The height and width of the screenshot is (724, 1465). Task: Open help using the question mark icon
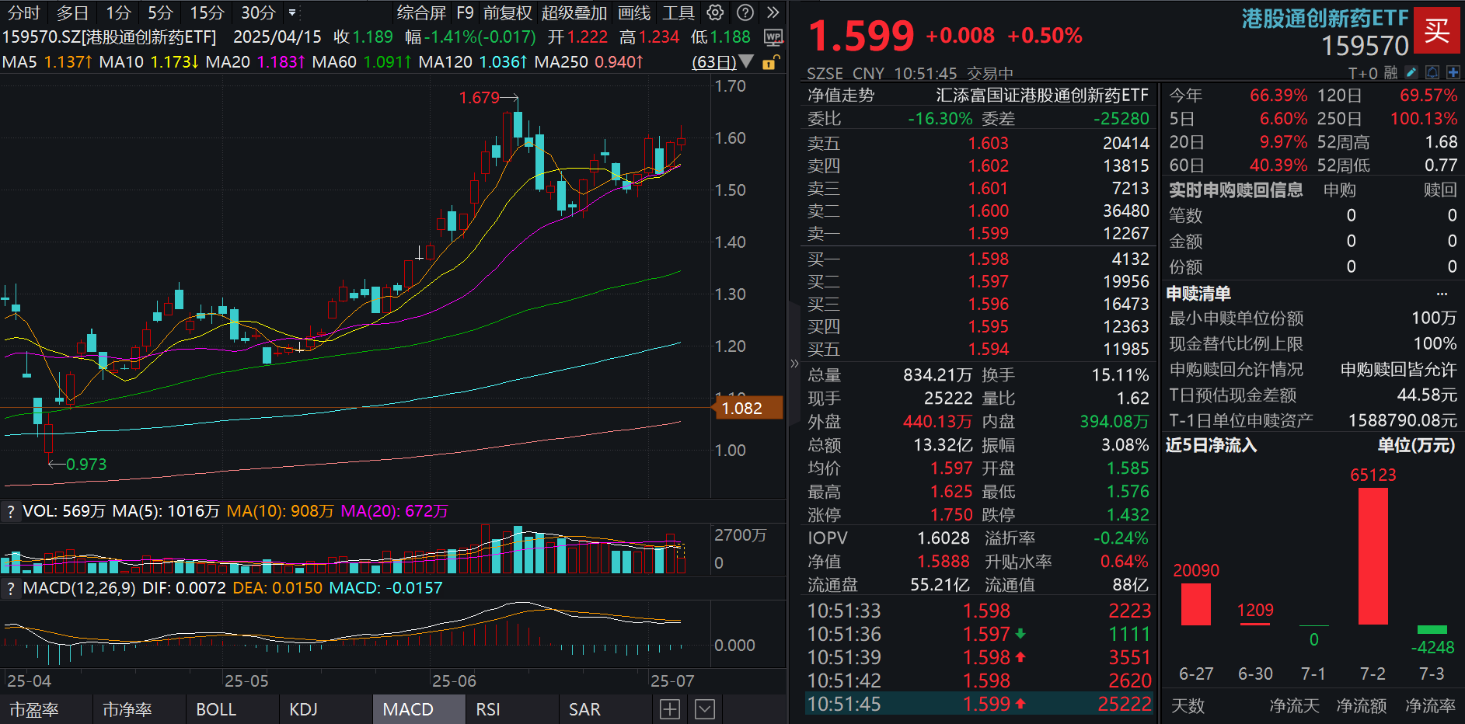click(x=745, y=12)
